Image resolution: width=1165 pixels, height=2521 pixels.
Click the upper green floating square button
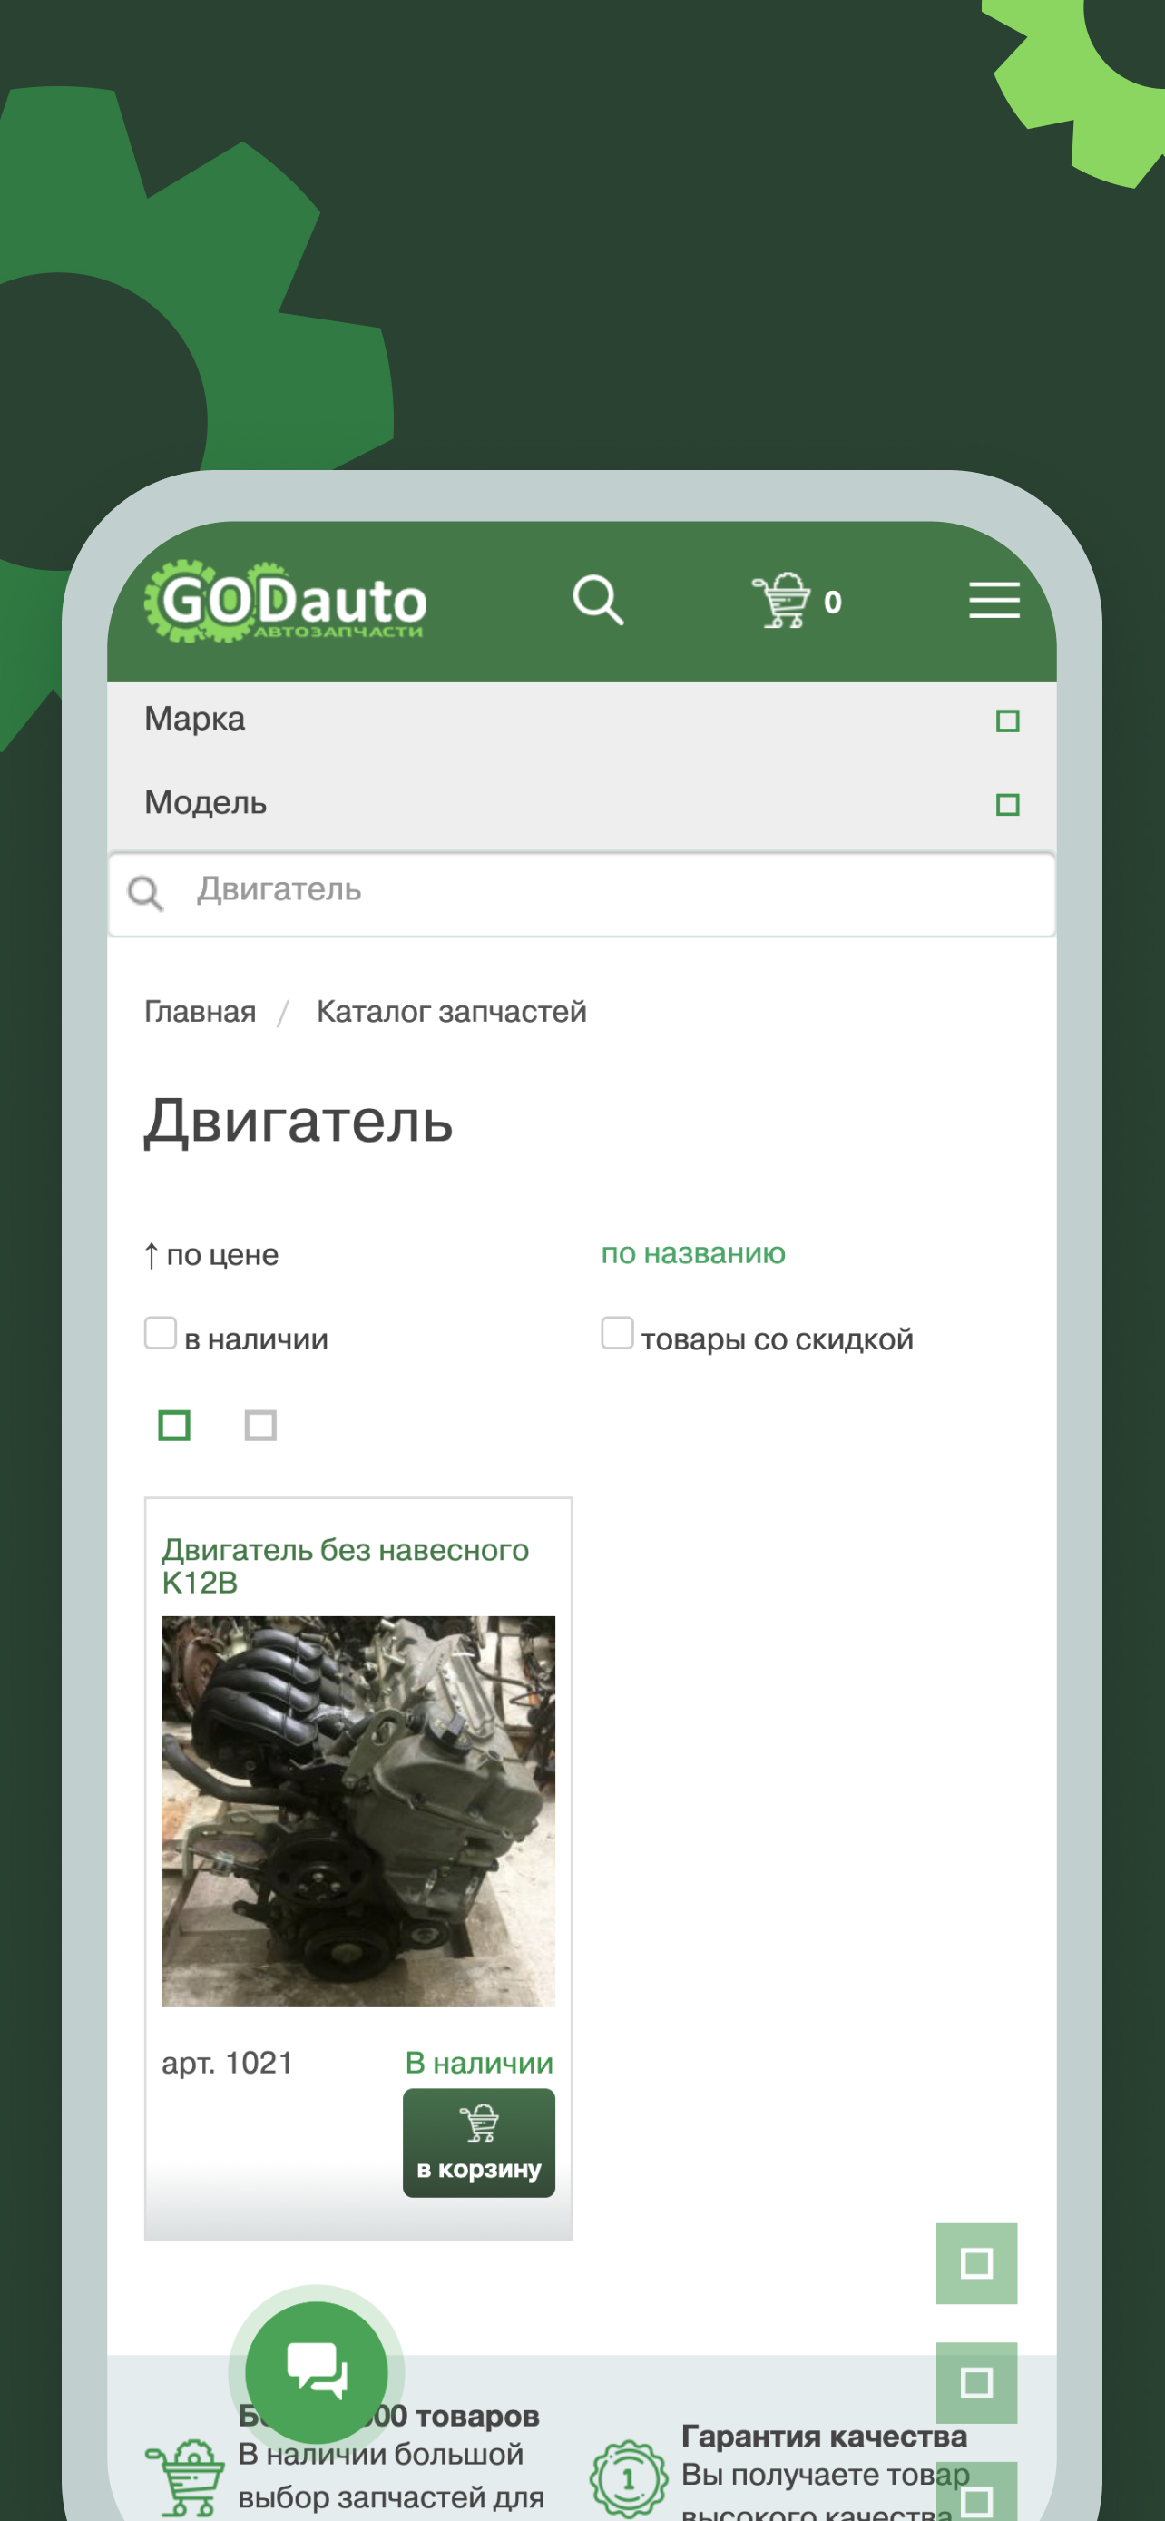click(976, 2262)
